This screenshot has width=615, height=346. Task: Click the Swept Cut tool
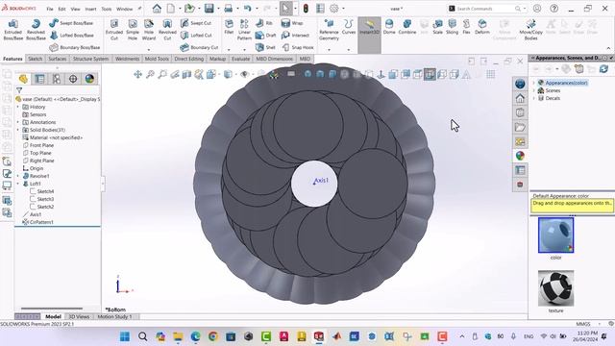pyautogui.click(x=196, y=23)
